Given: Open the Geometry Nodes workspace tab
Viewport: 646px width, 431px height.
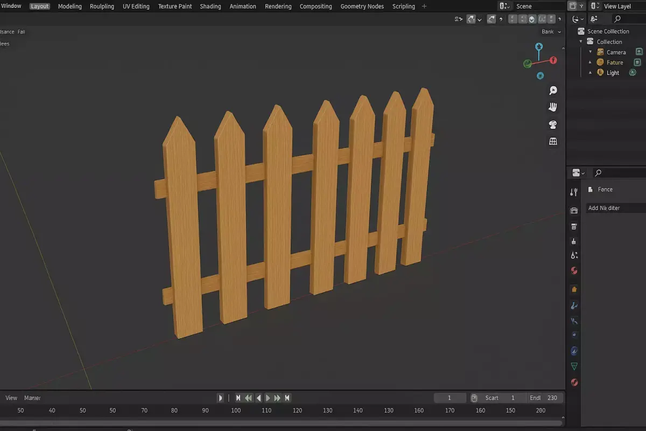Looking at the screenshot, I should [362, 6].
